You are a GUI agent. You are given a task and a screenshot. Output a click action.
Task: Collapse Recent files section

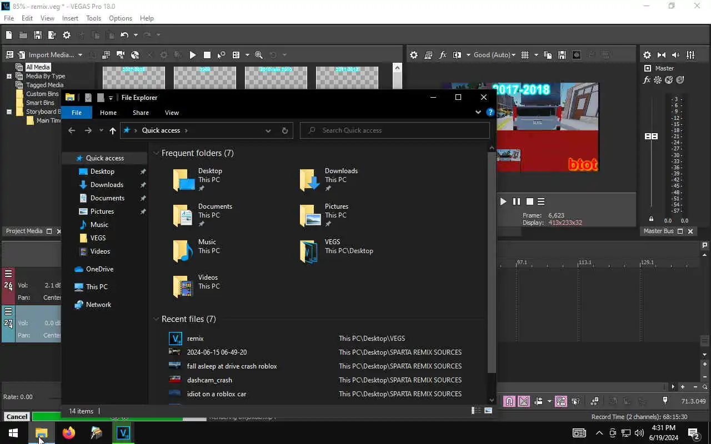(156, 319)
